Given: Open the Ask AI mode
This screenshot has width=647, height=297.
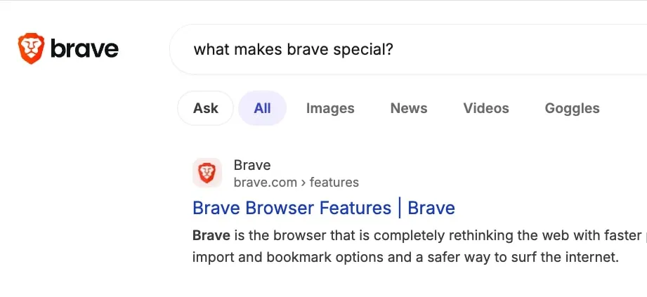Looking at the screenshot, I should click(206, 108).
